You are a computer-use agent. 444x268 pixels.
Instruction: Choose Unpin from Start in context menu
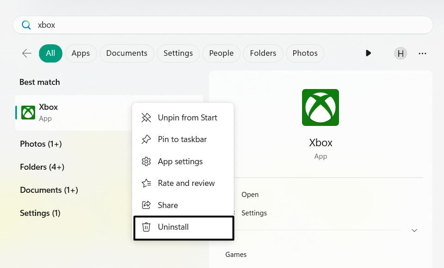[187, 118]
